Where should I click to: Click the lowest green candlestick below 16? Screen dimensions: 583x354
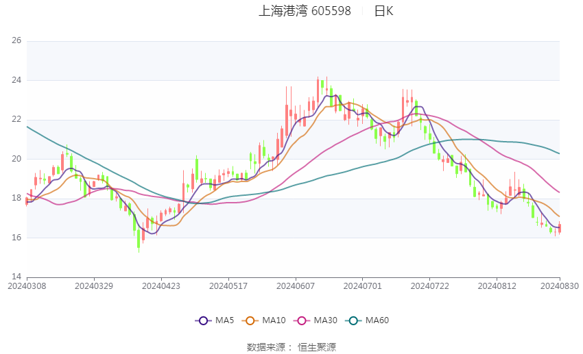tap(139, 238)
